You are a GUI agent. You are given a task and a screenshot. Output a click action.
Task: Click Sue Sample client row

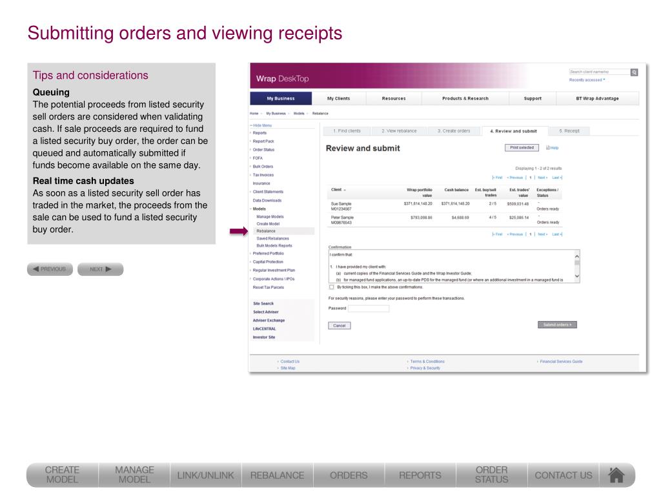(445, 206)
